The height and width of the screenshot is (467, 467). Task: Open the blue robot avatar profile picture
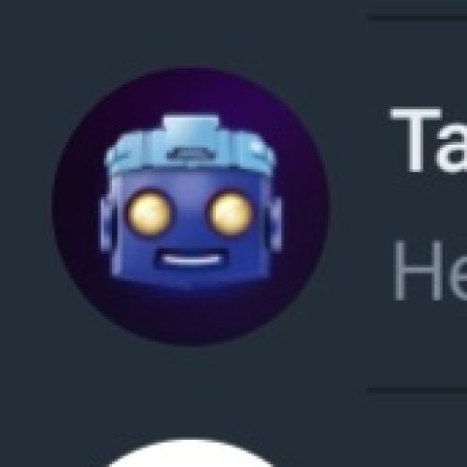tap(191, 206)
